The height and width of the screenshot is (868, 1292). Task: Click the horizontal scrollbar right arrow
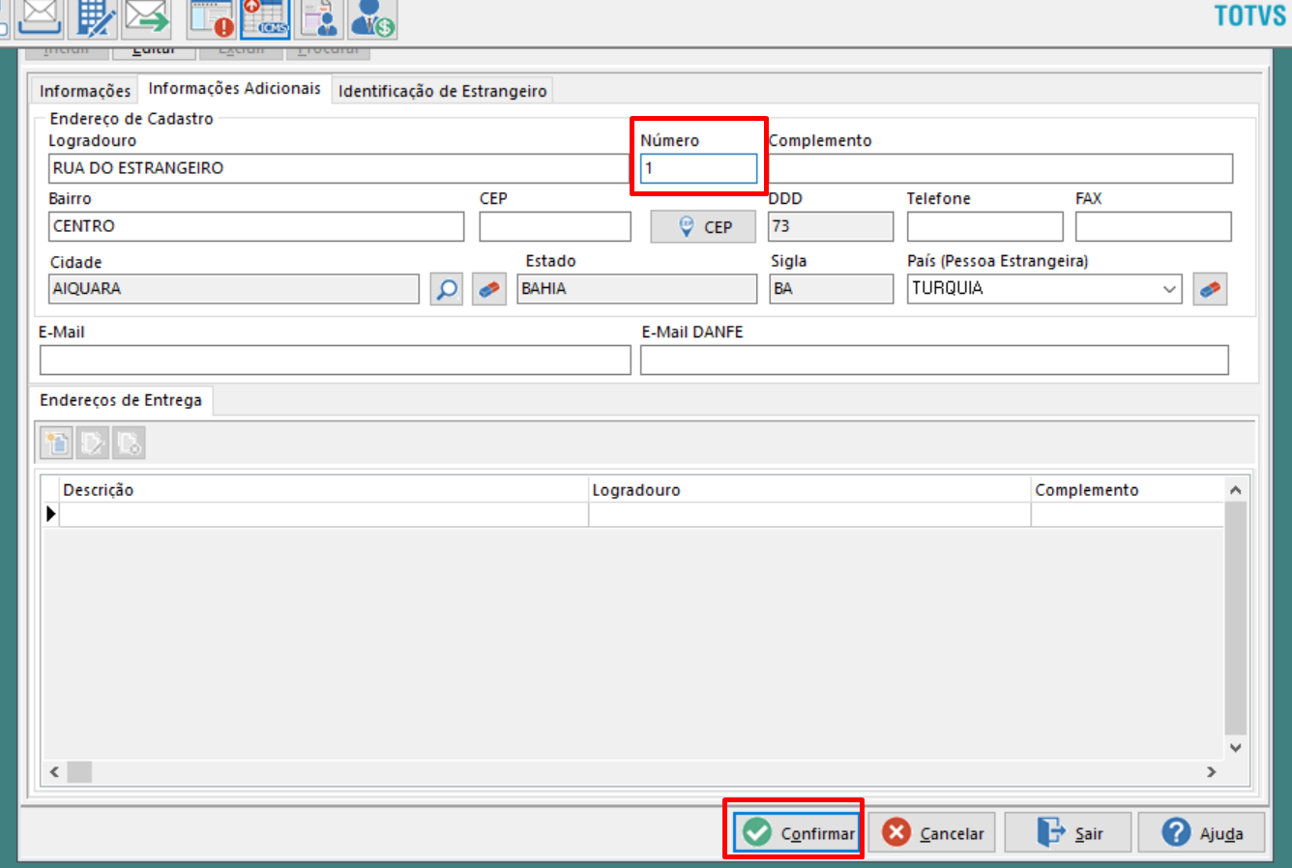click(1211, 771)
